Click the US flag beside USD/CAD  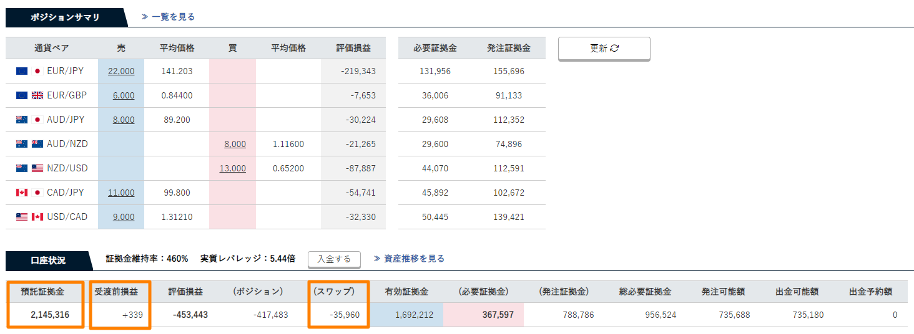coord(22,217)
